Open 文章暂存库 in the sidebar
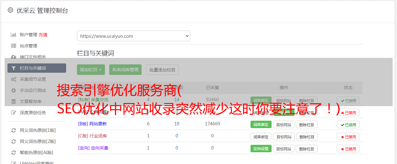The width and height of the screenshot is (397, 164). [x=31, y=101]
